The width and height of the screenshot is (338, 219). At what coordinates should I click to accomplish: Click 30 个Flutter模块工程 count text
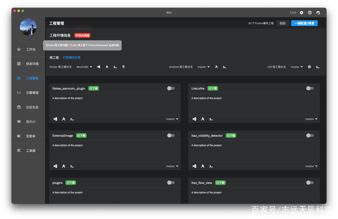tap(260, 23)
